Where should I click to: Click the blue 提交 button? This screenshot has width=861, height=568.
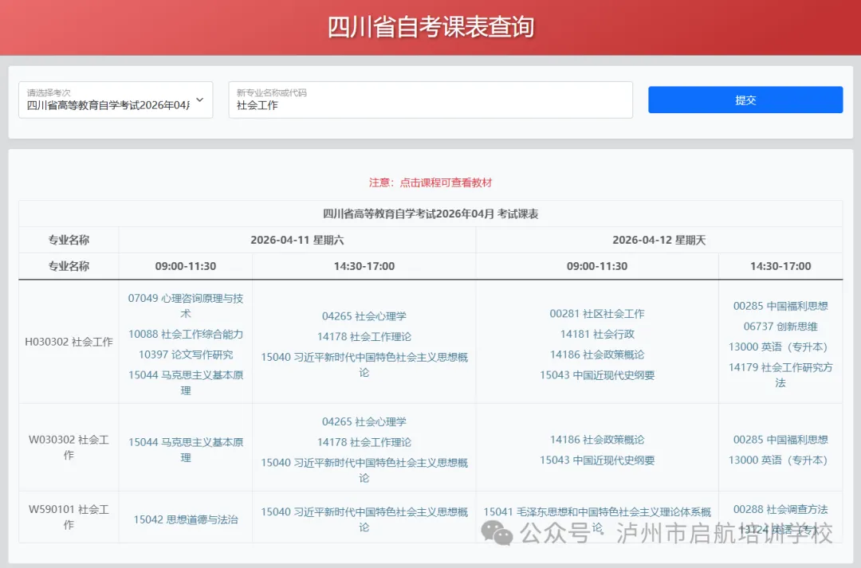[x=745, y=100]
